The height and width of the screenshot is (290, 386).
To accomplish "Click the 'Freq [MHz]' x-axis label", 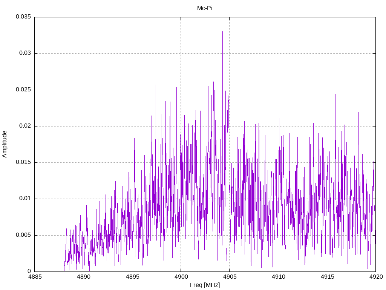I will [205, 285].
